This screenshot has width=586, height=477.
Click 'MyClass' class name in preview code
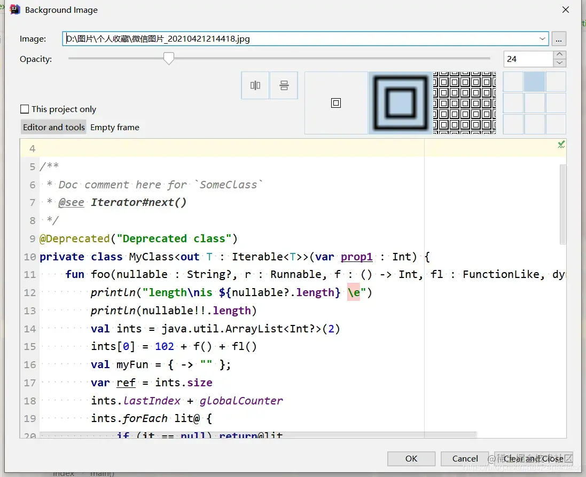tap(151, 257)
